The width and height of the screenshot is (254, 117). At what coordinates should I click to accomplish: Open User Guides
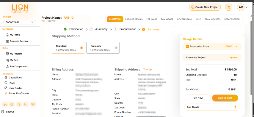(x=15, y=88)
